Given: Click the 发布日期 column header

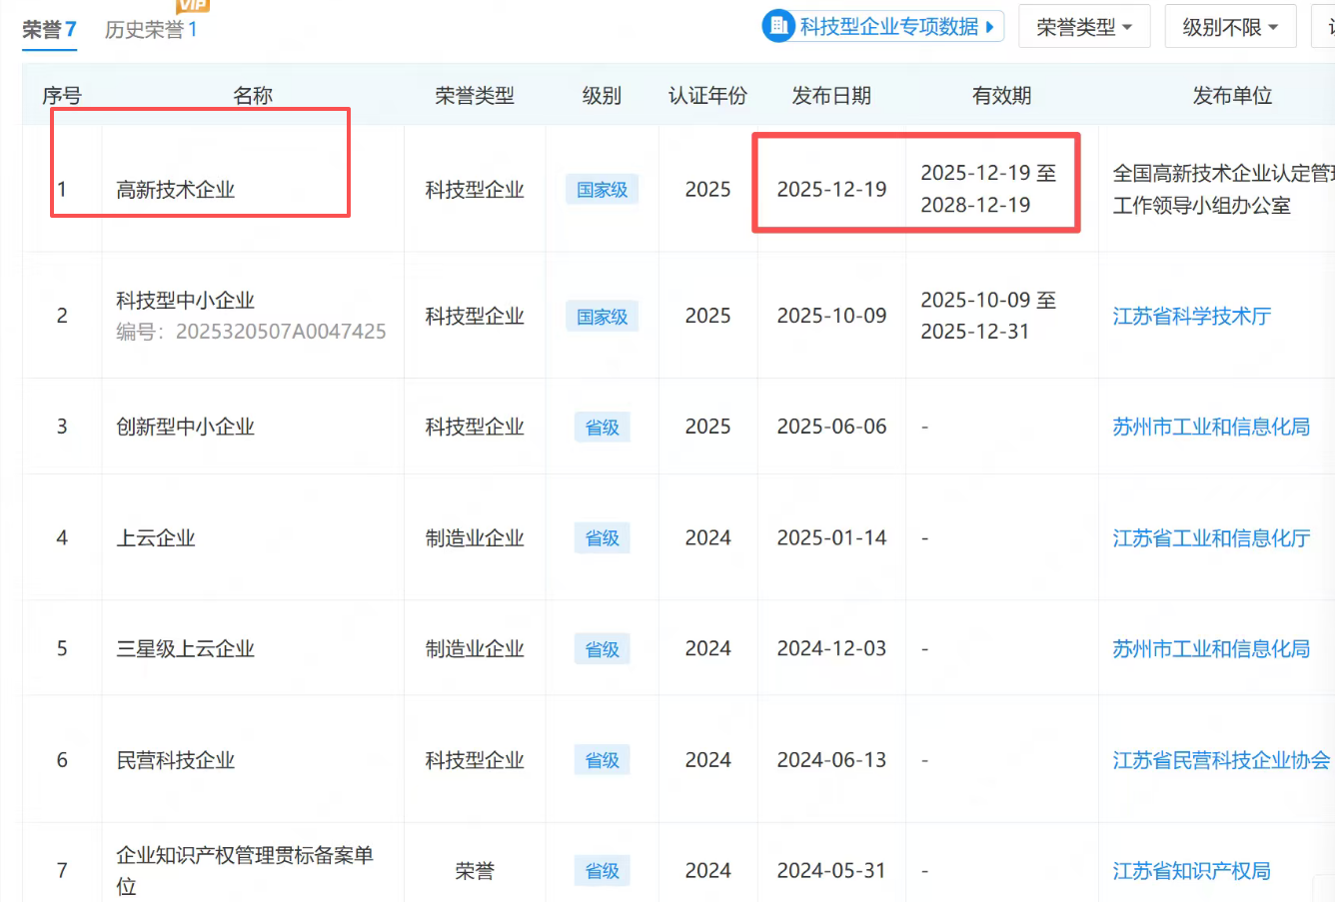Looking at the screenshot, I should pos(831,96).
